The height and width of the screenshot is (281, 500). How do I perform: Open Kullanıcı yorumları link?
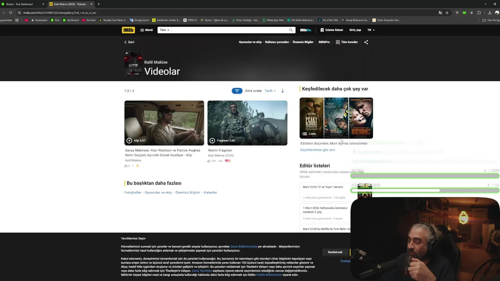point(277,42)
